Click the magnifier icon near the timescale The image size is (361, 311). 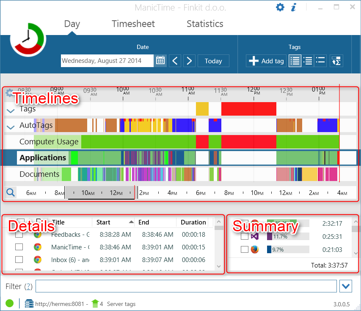pos(10,192)
